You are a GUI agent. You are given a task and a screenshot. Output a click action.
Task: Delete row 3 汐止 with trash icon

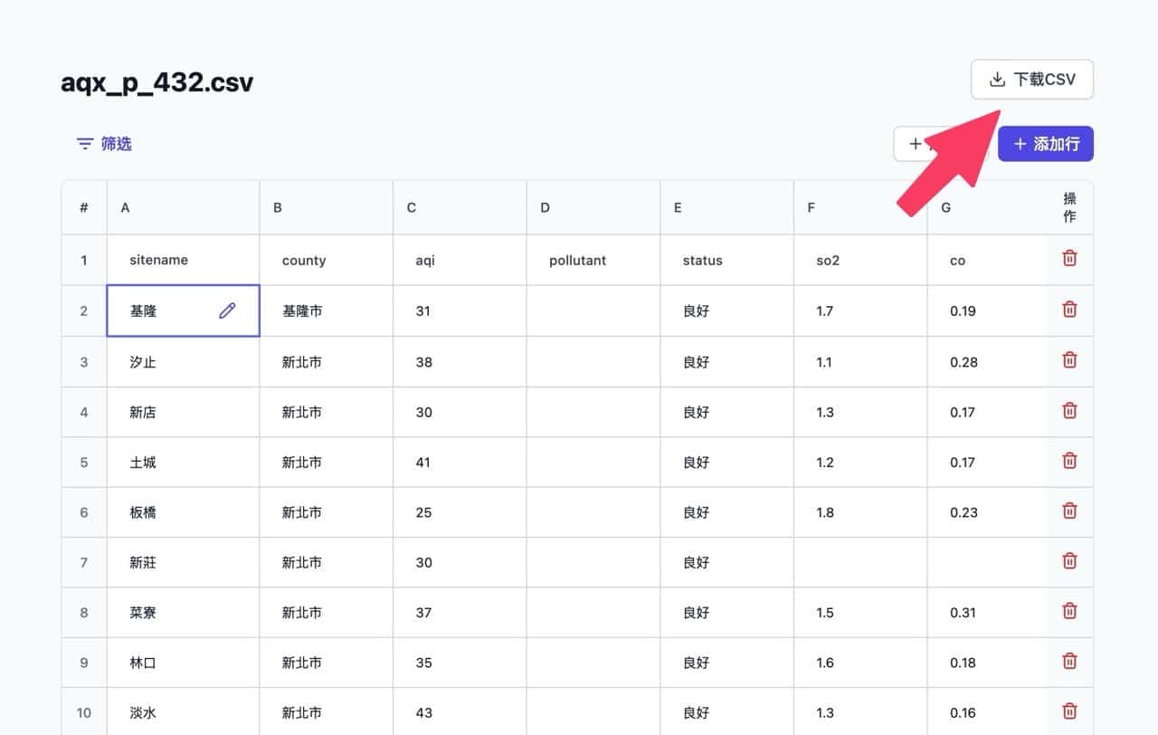pyautogui.click(x=1069, y=360)
